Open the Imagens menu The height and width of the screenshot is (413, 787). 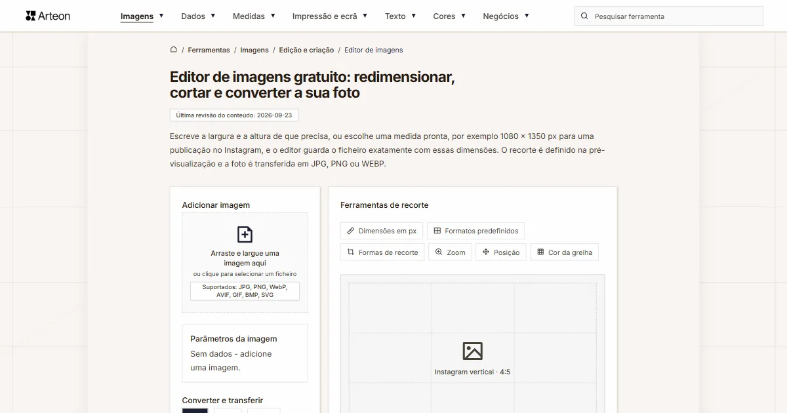pos(142,16)
